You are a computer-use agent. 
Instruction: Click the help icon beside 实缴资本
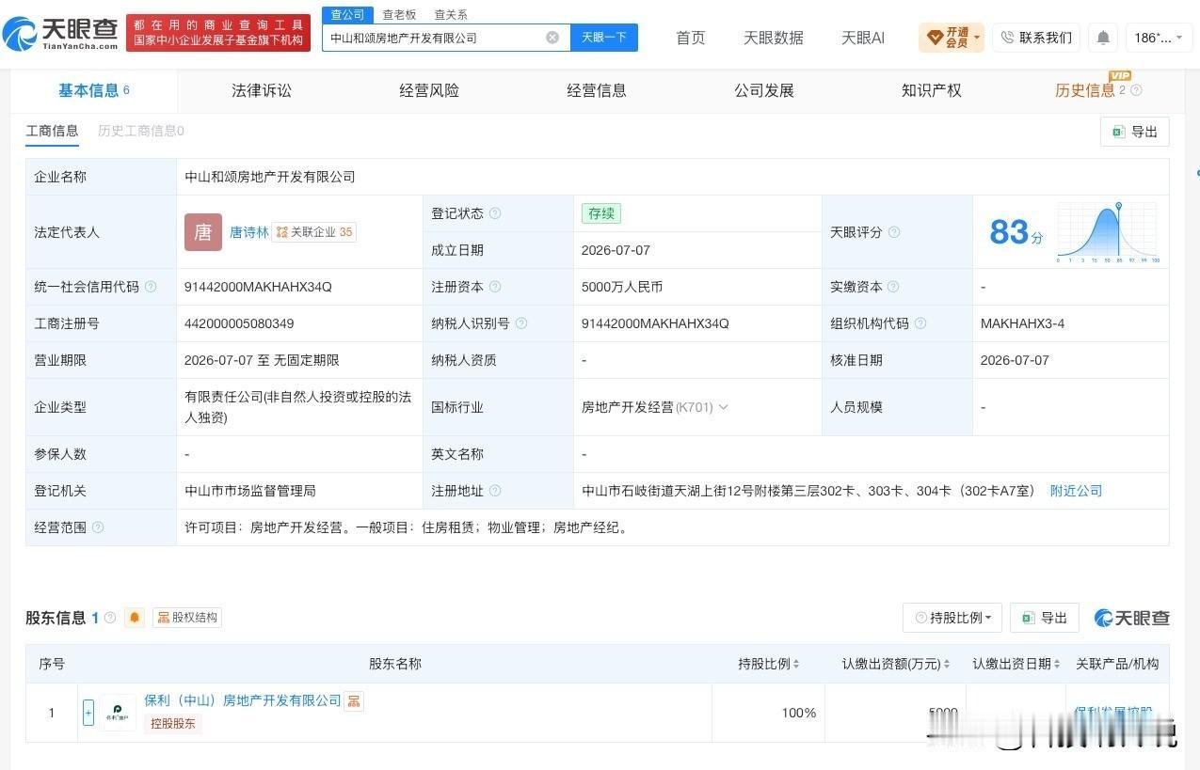point(893,287)
